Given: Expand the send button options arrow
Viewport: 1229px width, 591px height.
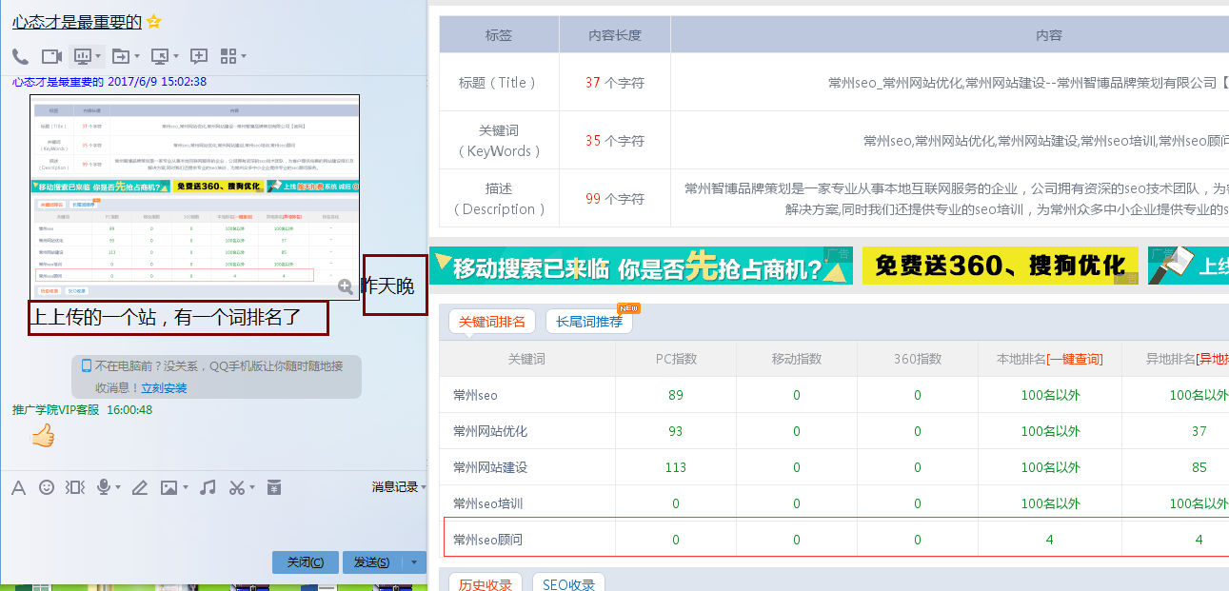Looking at the screenshot, I should (414, 562).
